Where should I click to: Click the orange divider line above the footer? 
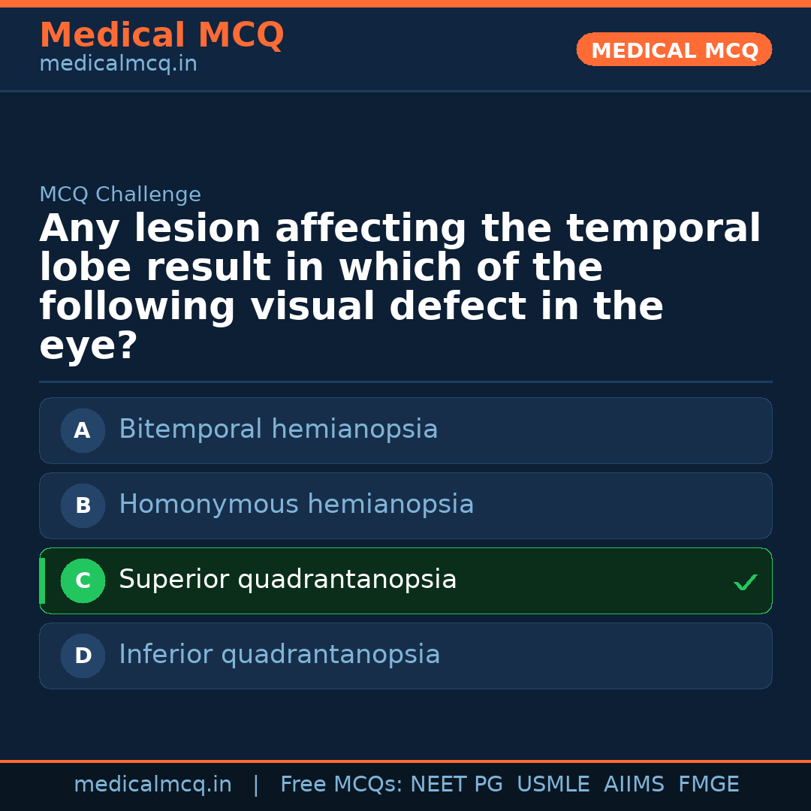pos(405,761)
